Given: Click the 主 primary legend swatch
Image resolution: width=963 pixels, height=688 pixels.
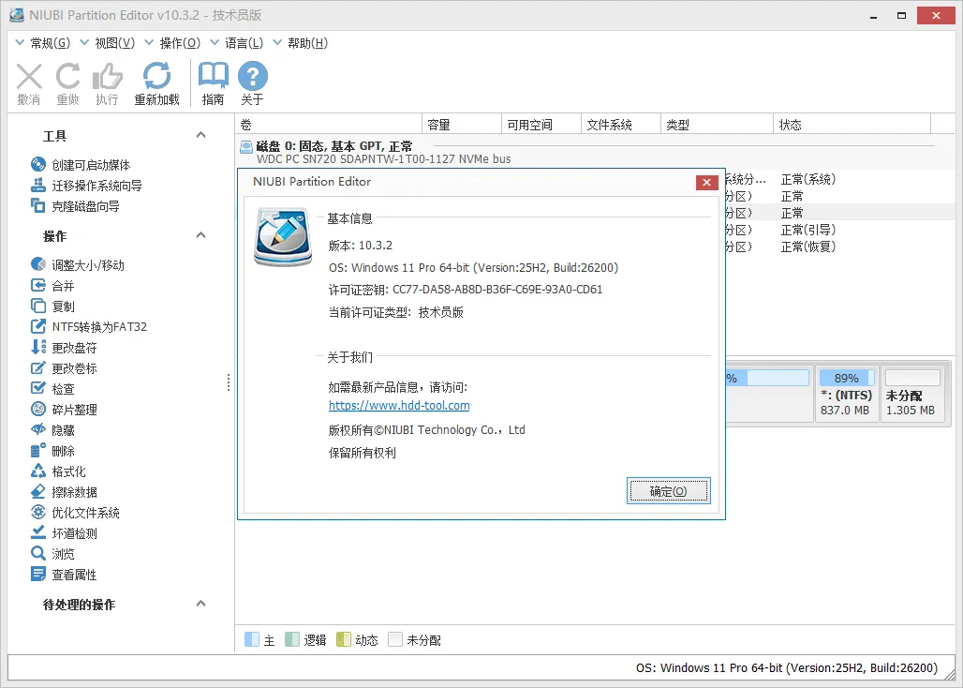Looking at the screenshot, I should (x=252, y=639).
